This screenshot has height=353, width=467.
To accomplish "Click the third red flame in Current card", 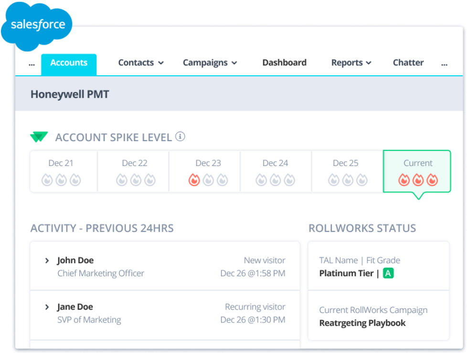I will (431, 180).
